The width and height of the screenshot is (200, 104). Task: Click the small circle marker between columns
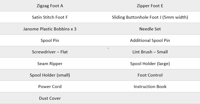click(x=108, y=48)
